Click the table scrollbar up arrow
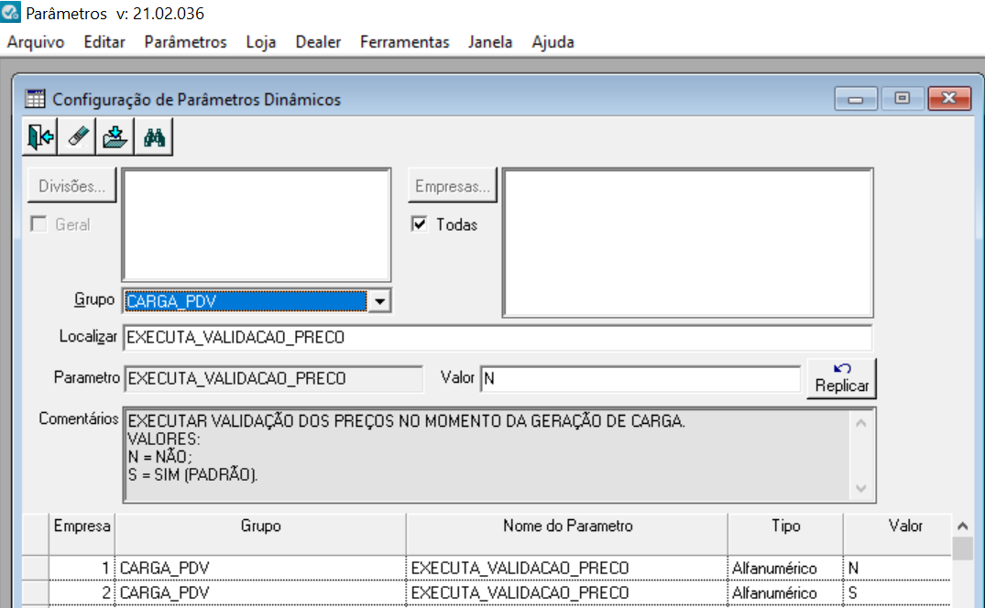This screenshot has width=985, height=608. tap(962, 526)
